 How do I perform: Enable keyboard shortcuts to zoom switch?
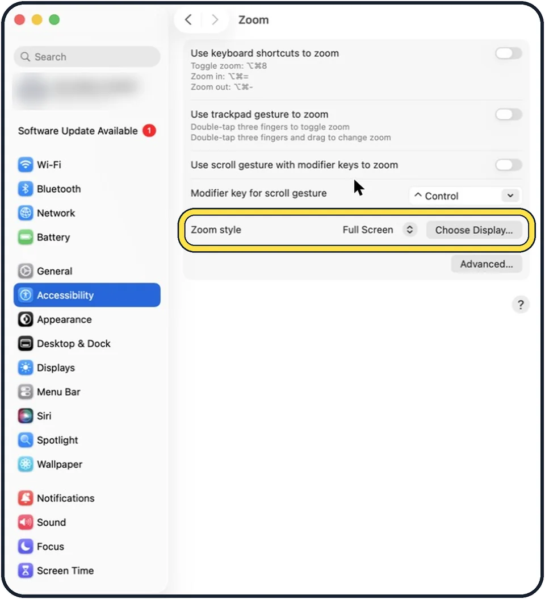pyautogui.click(x=508, y=53)
